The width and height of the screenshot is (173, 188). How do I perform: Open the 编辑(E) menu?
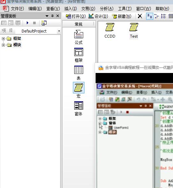pos(35,9)
